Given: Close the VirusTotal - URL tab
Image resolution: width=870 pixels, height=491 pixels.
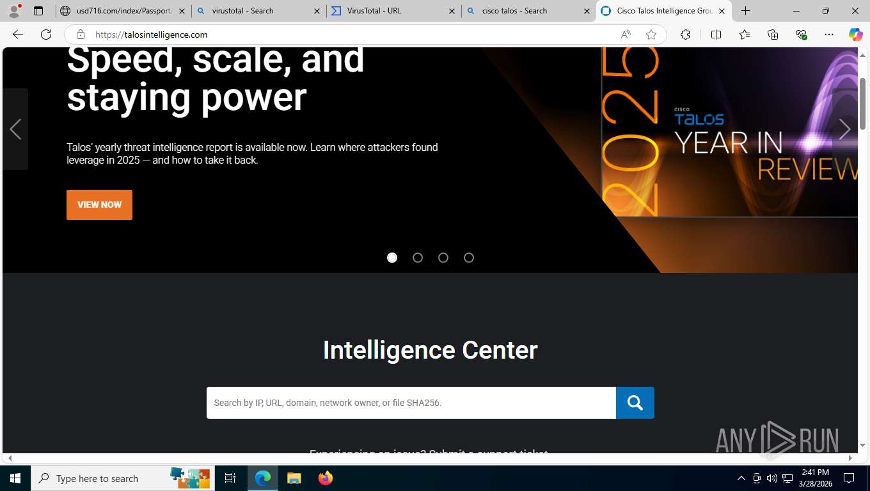Looking at the screenshot, I should point(452,11).
